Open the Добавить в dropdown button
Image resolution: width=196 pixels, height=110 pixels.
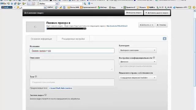click(x=146, y=25)
